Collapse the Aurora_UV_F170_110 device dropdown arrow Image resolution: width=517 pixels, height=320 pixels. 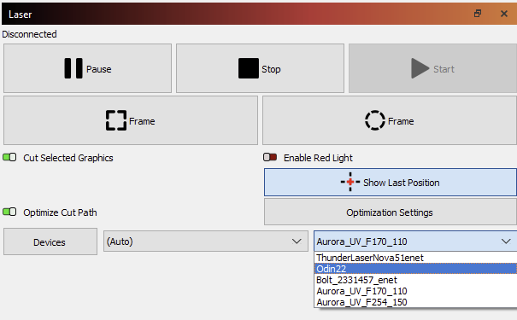pos(506,241)
